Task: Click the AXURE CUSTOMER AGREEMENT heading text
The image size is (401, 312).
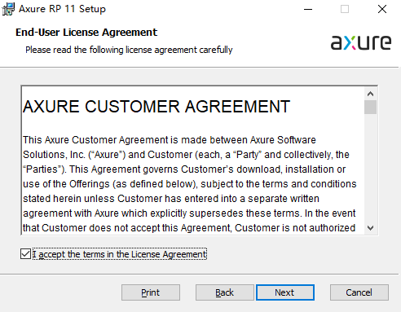Action: pos(156,107)
